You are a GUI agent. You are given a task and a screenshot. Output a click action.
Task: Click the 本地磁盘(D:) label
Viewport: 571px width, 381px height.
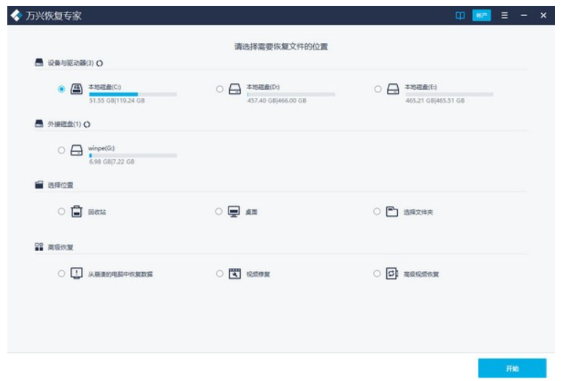(x=264, y=87)
